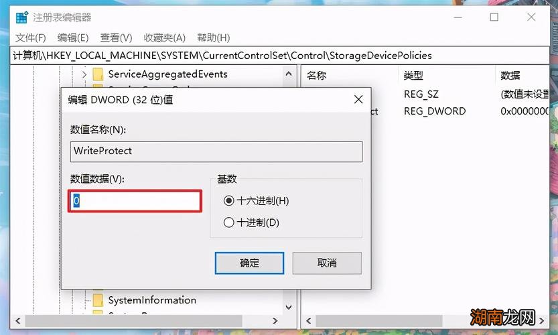This screenshot has height=335, width=558.
Task: Select the 十进制(D) decimal radio button
Action: 229,222
